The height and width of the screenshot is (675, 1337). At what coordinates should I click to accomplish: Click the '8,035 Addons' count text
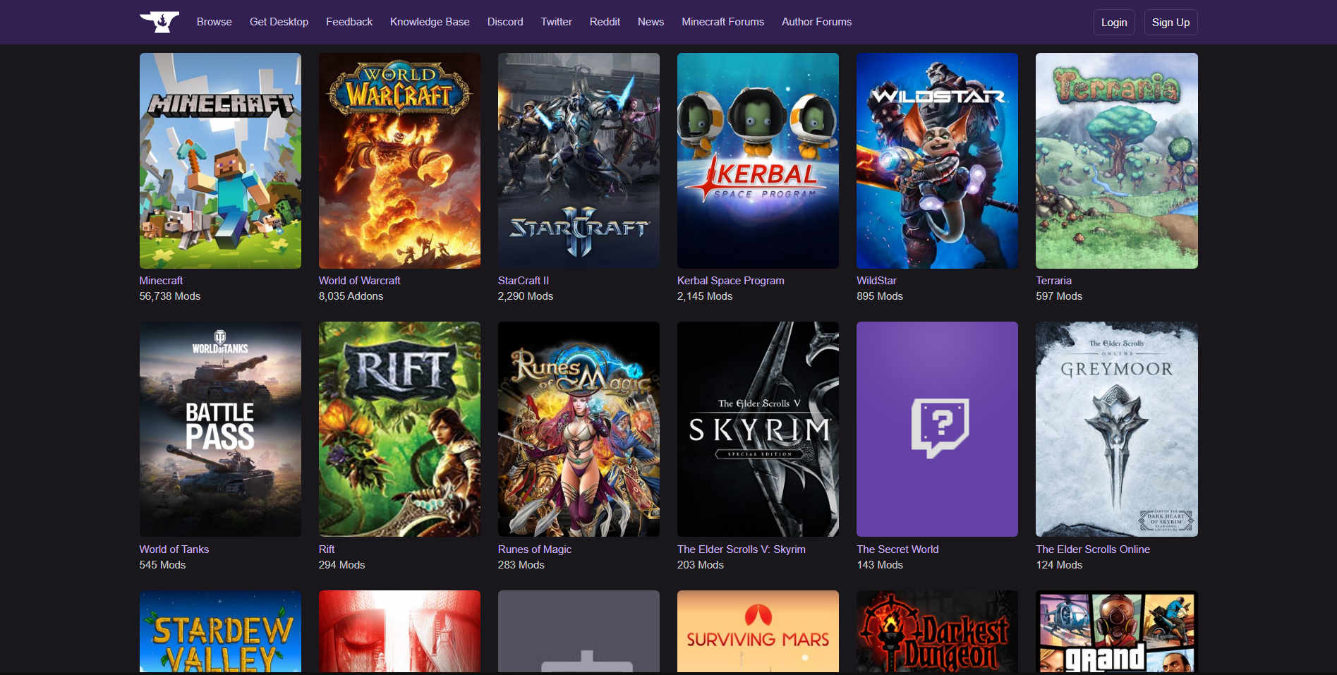[351, 296]
